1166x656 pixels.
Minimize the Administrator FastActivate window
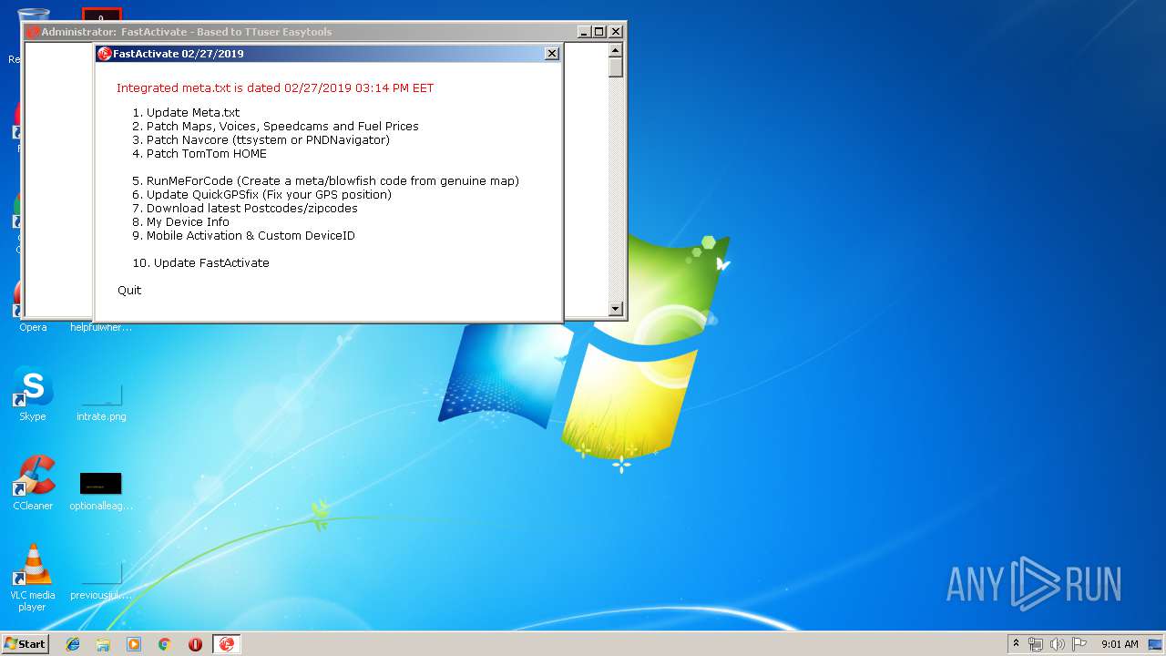pos(584,32)
